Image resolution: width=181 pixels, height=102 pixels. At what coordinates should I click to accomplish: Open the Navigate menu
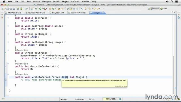click(46, 1)
